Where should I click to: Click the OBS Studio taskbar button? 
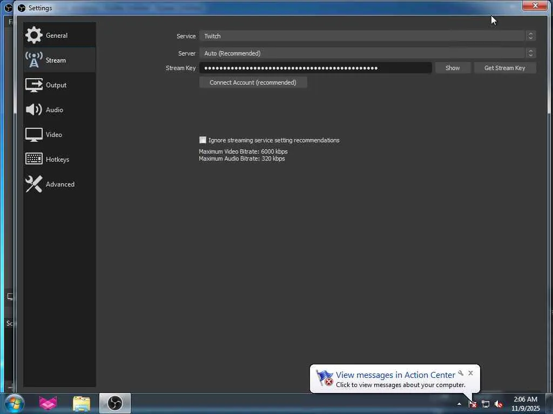click(115, 403)
